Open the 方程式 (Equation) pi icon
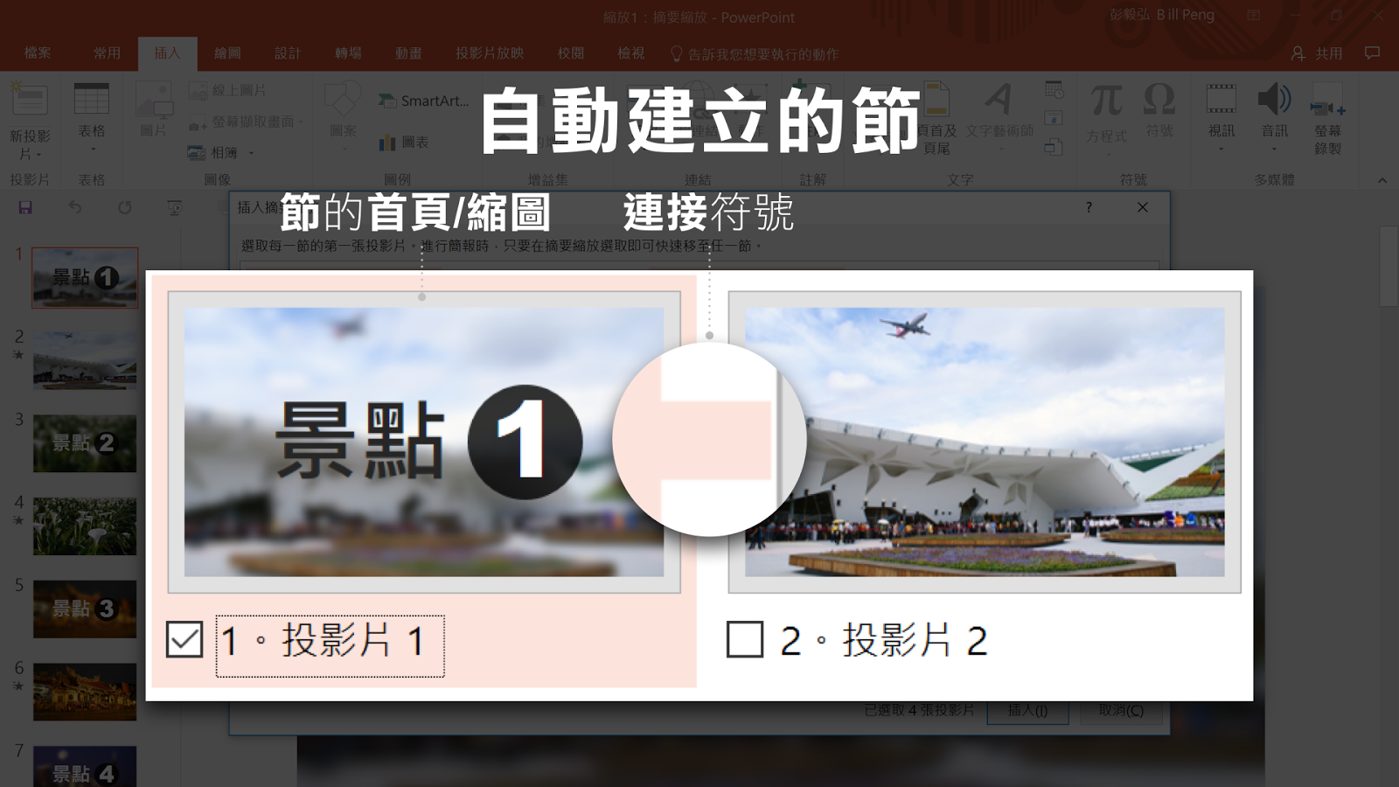The width and height of the screenshot is (1399, 787). pos(1106,101)
